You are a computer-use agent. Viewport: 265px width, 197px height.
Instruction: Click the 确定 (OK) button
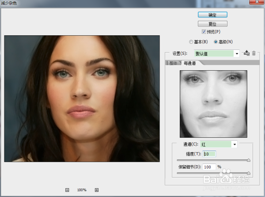[212, 15]
